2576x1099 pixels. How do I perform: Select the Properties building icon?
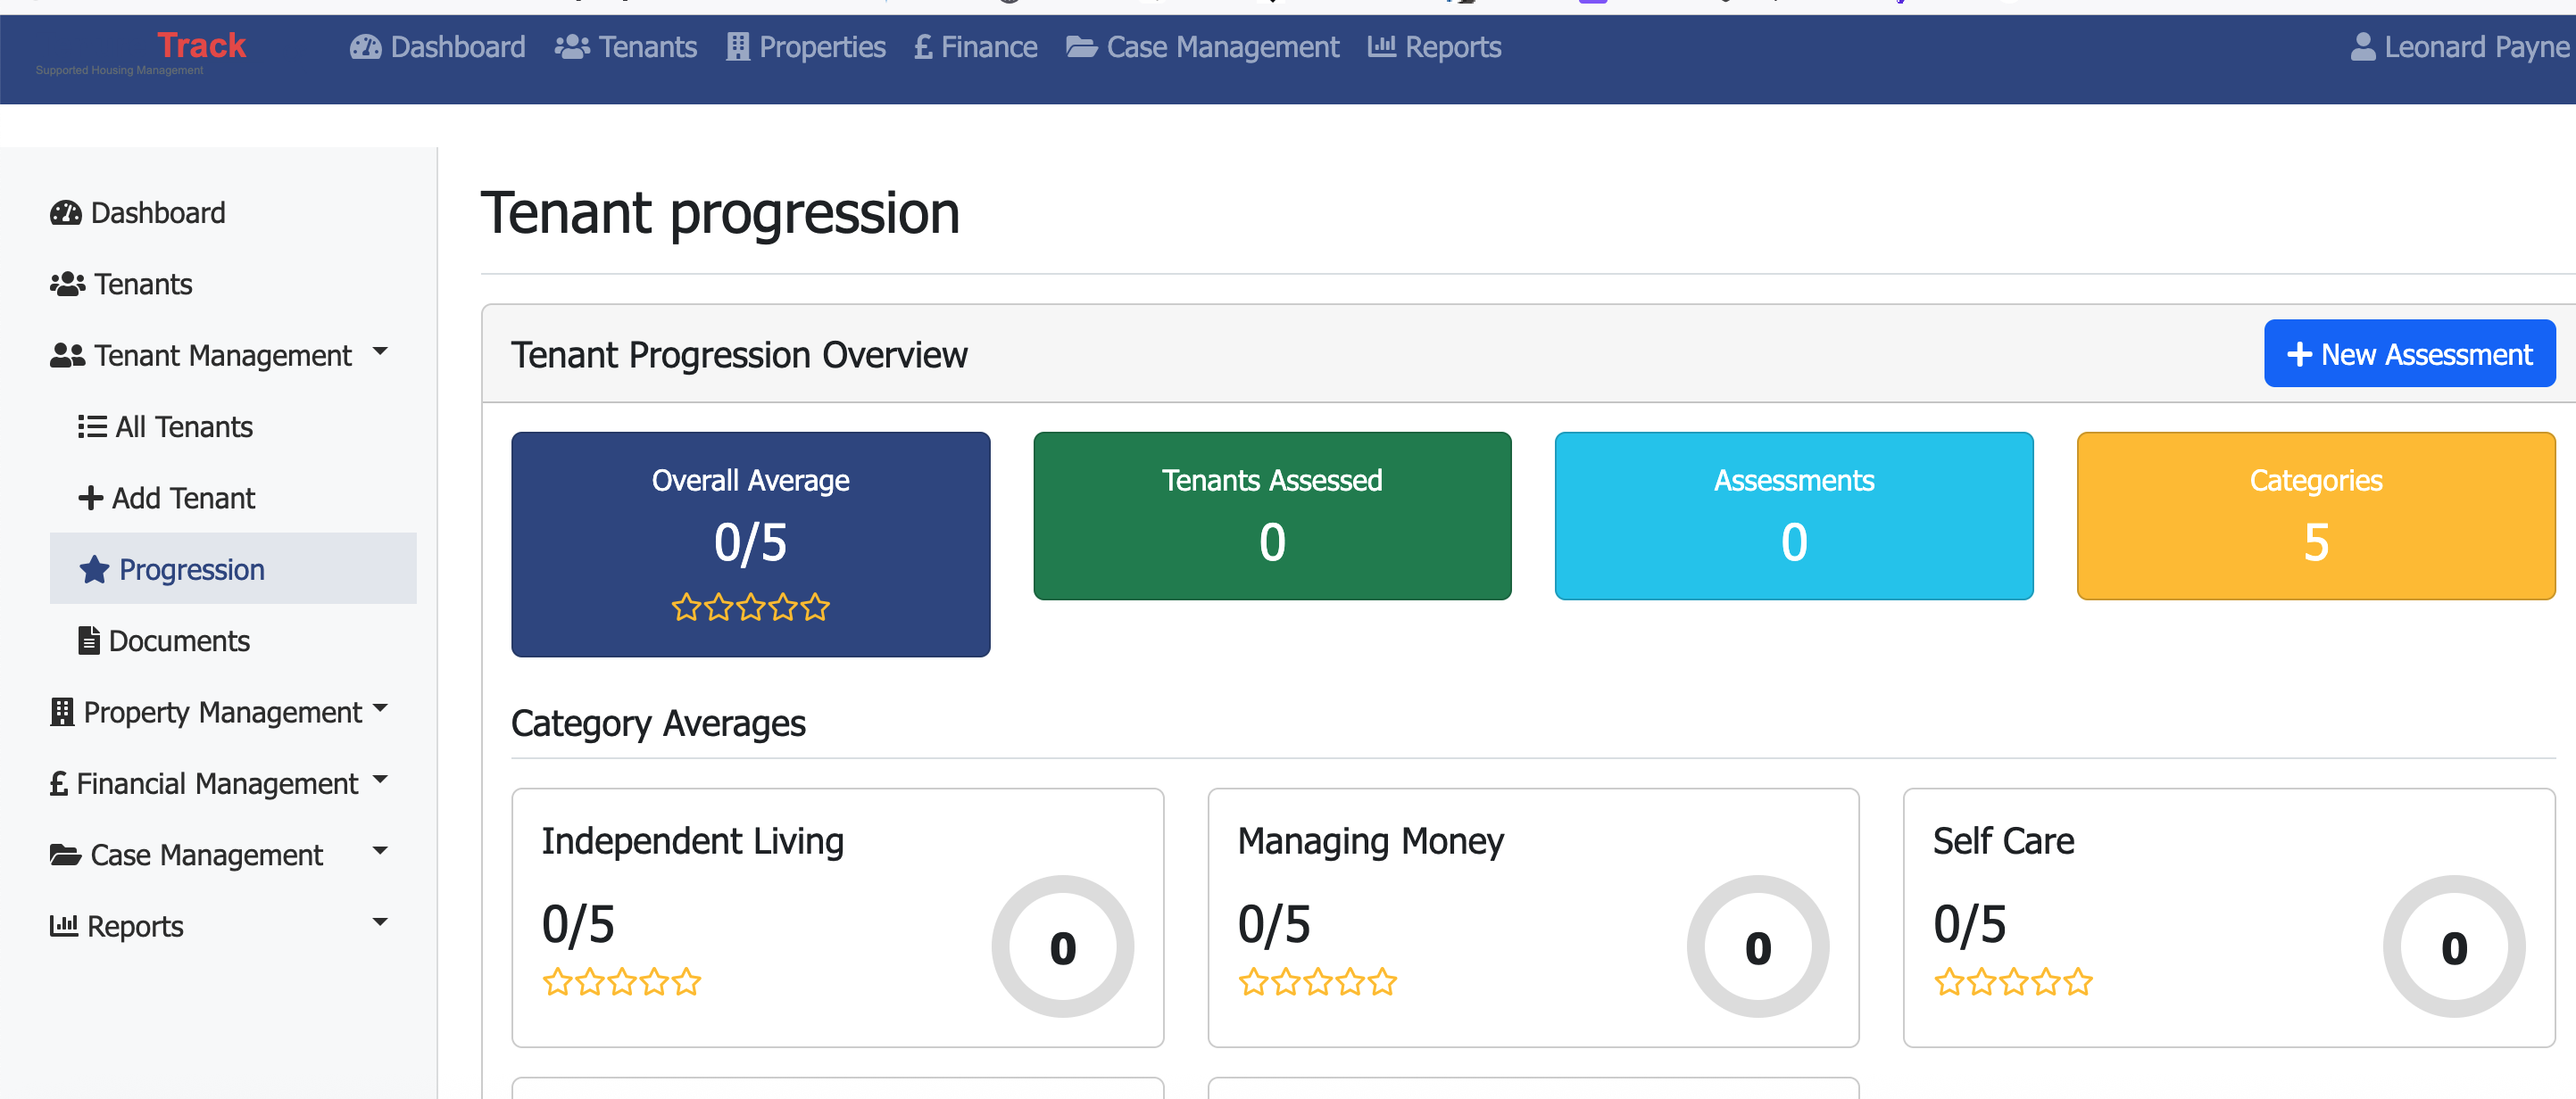(737, 46)
